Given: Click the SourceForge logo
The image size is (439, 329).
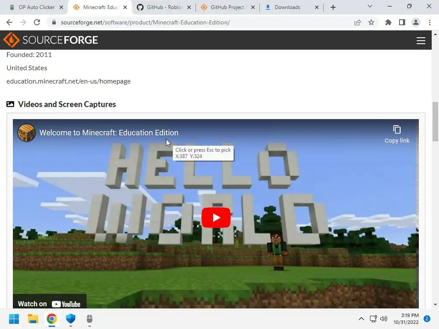Looking at the screenshot, I should (x=51, y=40).
